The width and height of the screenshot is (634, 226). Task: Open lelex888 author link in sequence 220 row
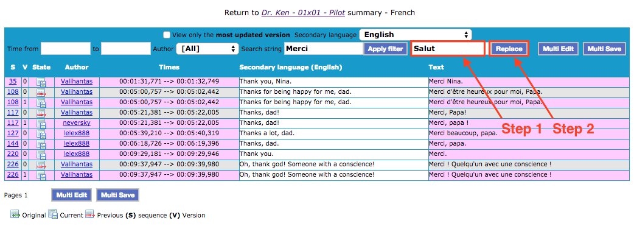click(77, 154)
